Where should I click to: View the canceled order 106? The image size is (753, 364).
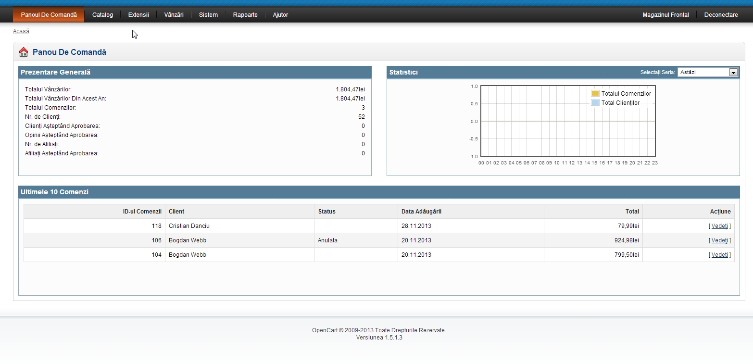[x=719, y=240]
